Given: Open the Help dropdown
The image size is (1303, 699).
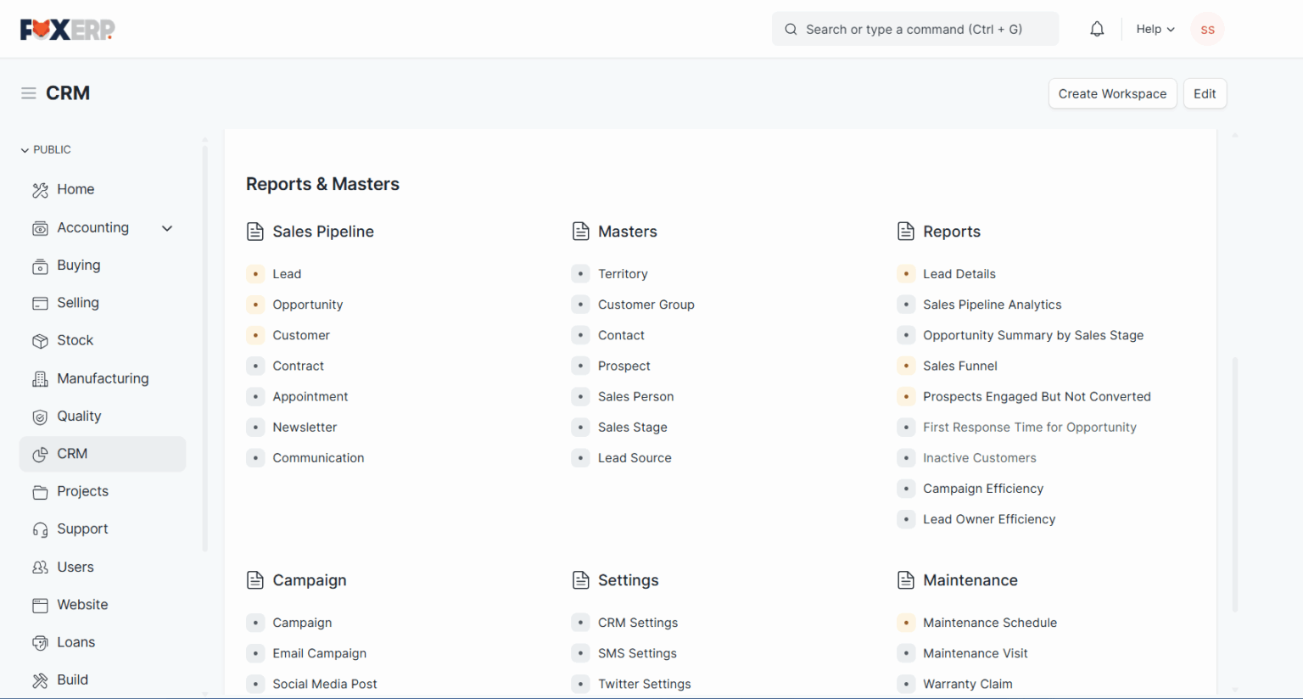Looking at the screenshot, I should pyautogui.click(x=1154, y=28).
